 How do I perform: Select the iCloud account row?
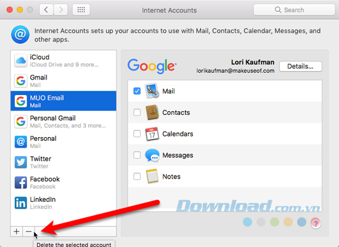point(63,61)
